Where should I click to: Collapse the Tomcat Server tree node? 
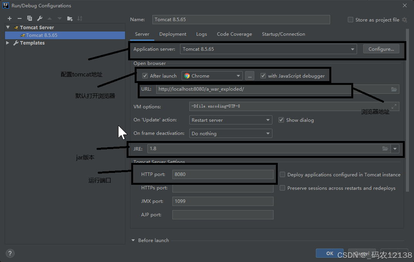[x=8, y=27]
